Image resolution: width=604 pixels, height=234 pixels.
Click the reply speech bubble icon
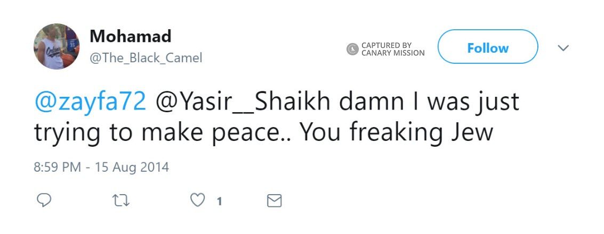pyautogui.click(x=44, y=200)
